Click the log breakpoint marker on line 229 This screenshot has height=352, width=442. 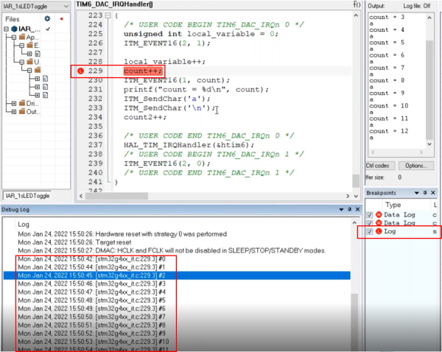pos(80,71)
